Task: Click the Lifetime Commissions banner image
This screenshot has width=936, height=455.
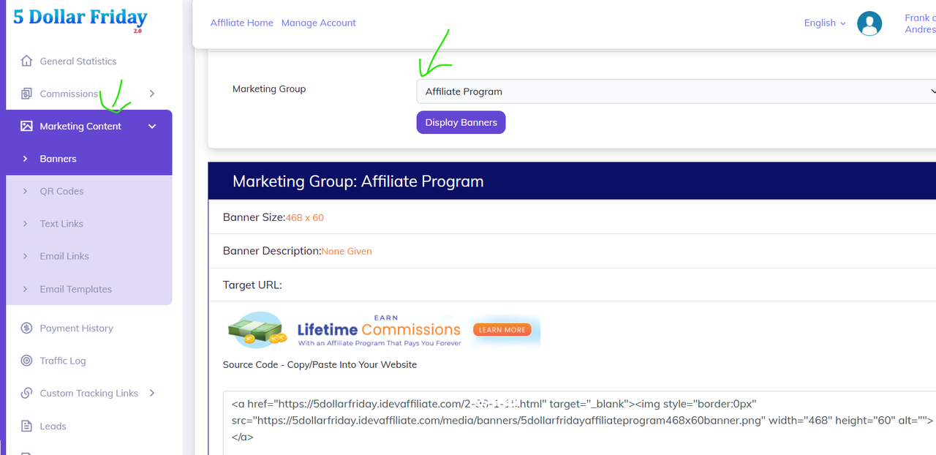Action: (x=382, y=331)
